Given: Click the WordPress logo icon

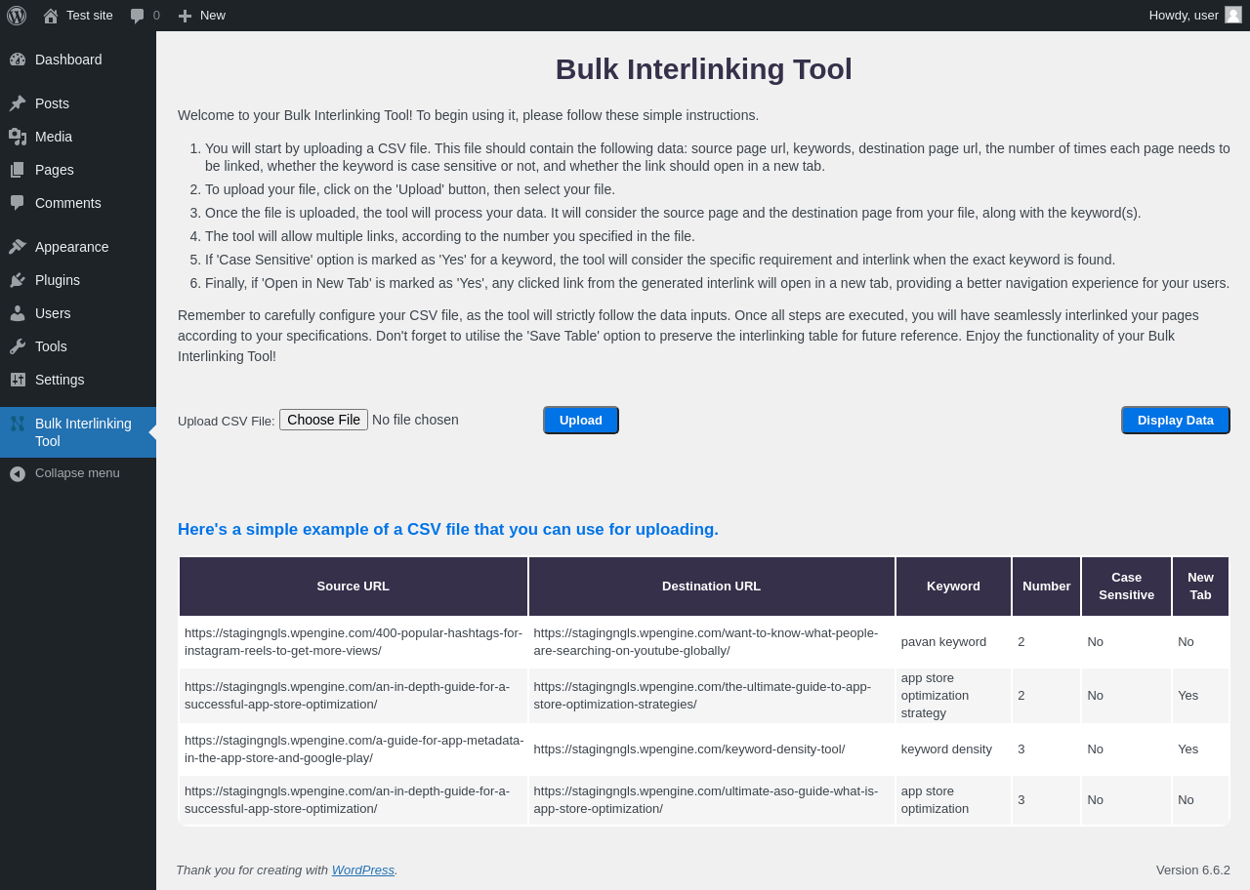Looking at the screenshot, I should pyautogui.click(x=17, y=16).
